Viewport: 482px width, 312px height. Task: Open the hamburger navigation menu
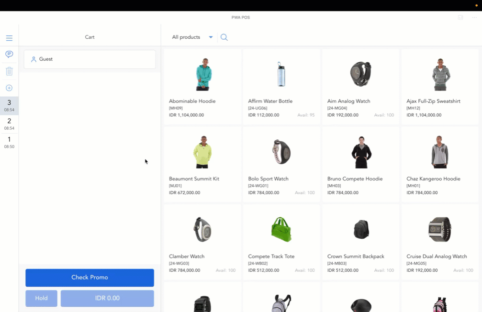pos(9,38)
